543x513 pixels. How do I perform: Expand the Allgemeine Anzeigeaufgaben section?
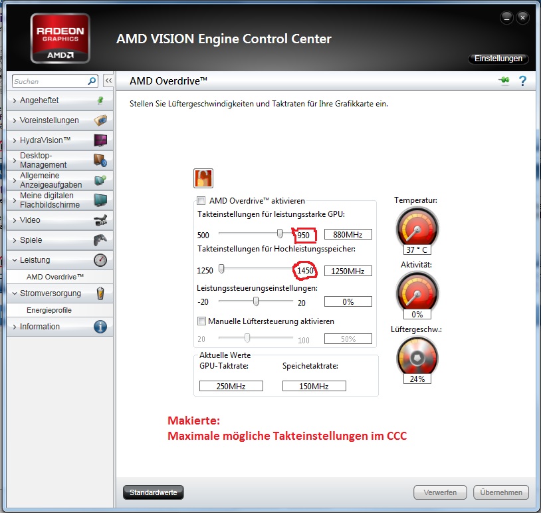[x=15, y=180]
